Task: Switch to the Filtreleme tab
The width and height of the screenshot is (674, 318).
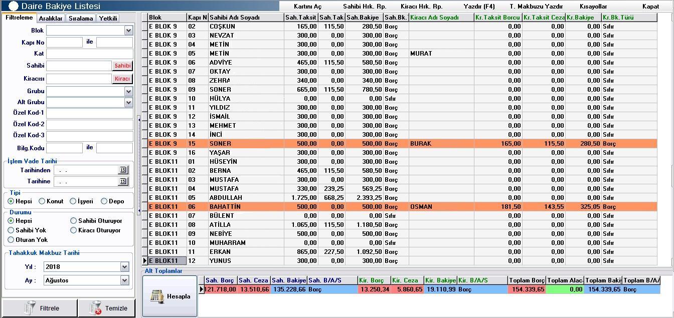Action: pos(20,18)
